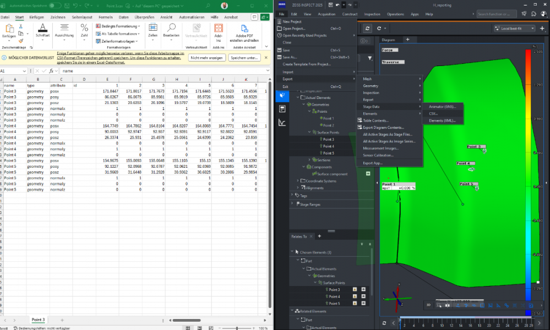Expand the Stage Ranges tree node

(292, 204)
